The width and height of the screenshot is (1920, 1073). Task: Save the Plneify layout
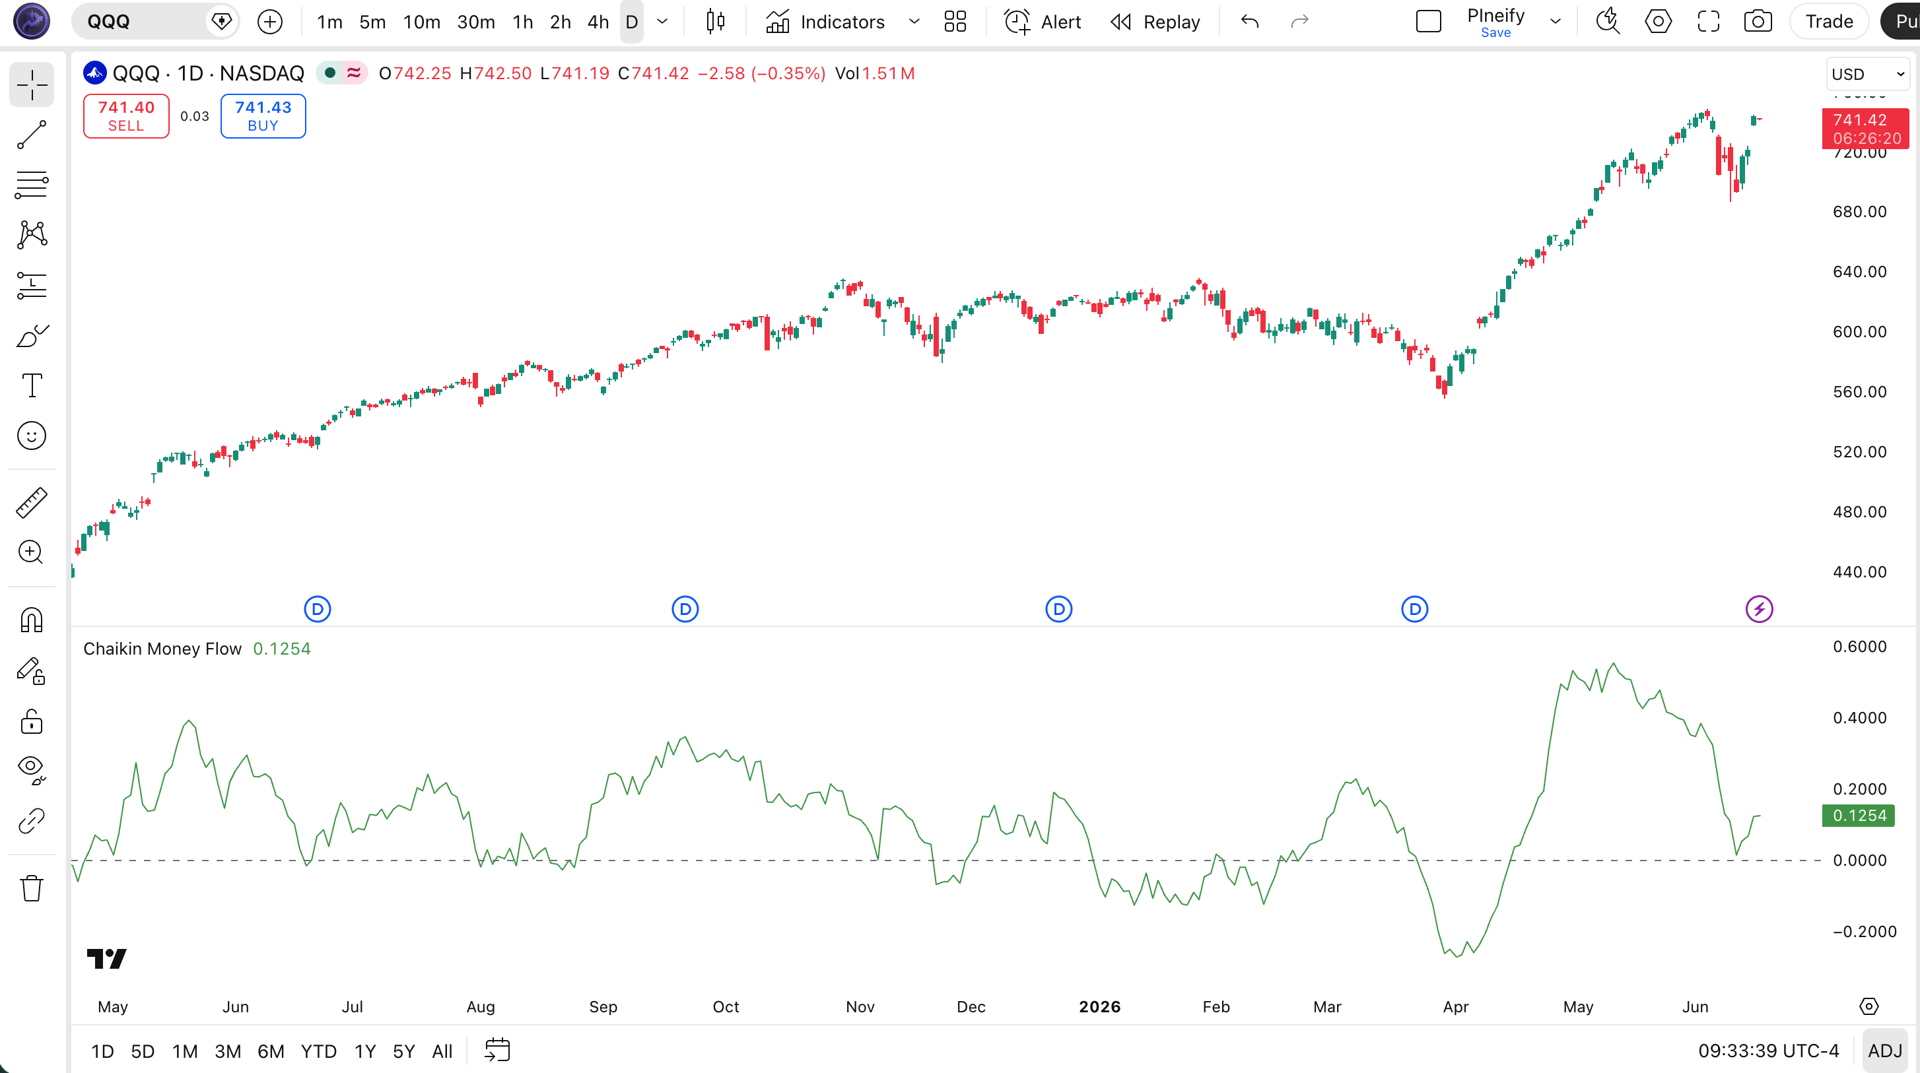1495,33
